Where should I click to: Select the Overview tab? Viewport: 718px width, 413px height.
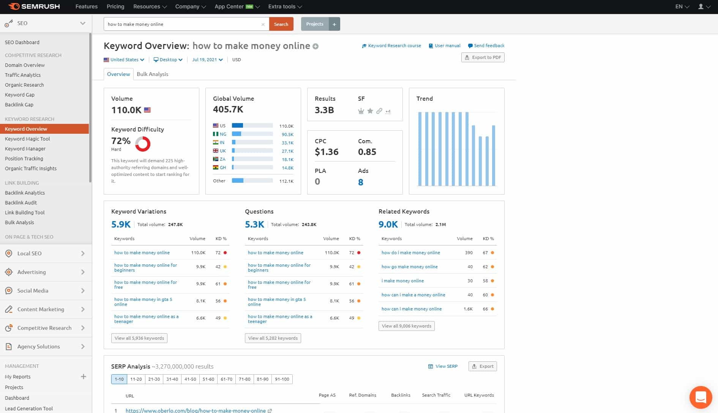click(118, 74)
